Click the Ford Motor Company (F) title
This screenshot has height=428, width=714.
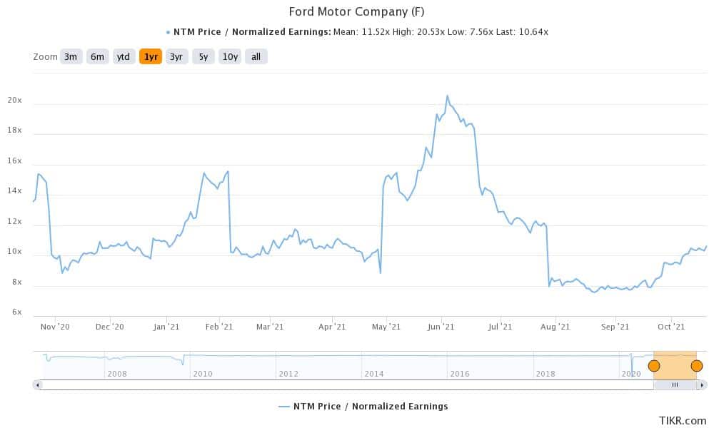coord(356,11)
